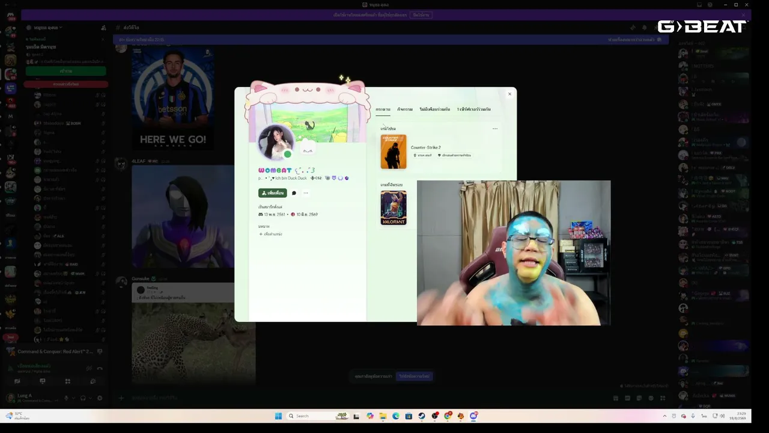Share your screen from voice panel
This screenshot has height=433, width=769.
[x=42, y=381]
